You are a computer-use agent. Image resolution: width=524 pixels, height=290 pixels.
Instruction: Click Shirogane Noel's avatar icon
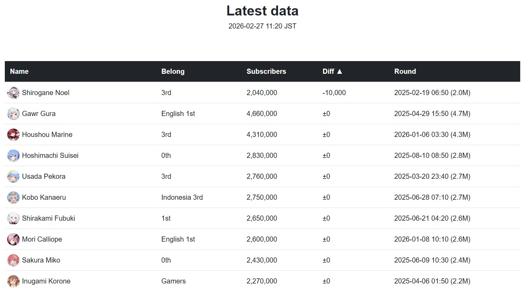point(13,93)
